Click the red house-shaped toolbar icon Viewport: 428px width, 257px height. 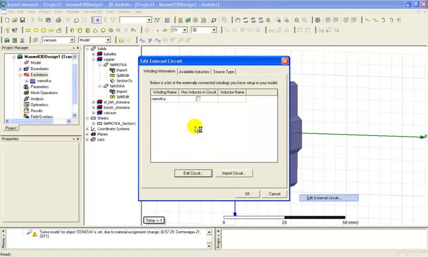tap(147, 31)
